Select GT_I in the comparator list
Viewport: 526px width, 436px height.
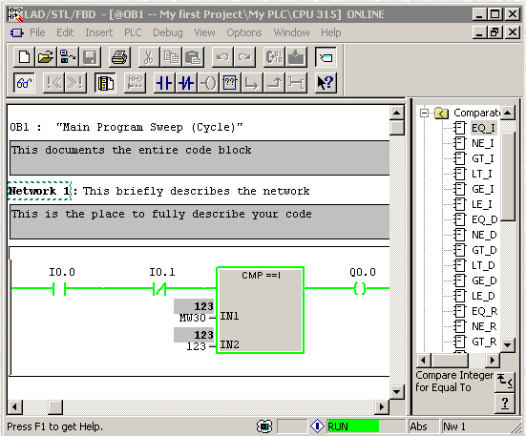point(482,158)
